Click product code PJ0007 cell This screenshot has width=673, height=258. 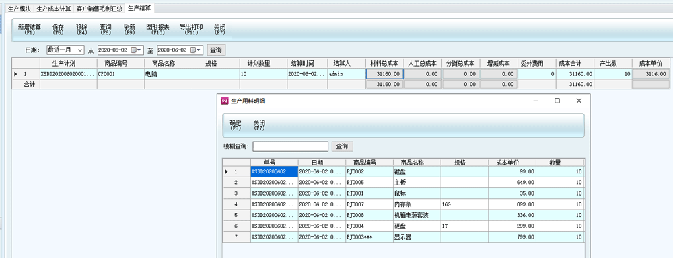369,204
